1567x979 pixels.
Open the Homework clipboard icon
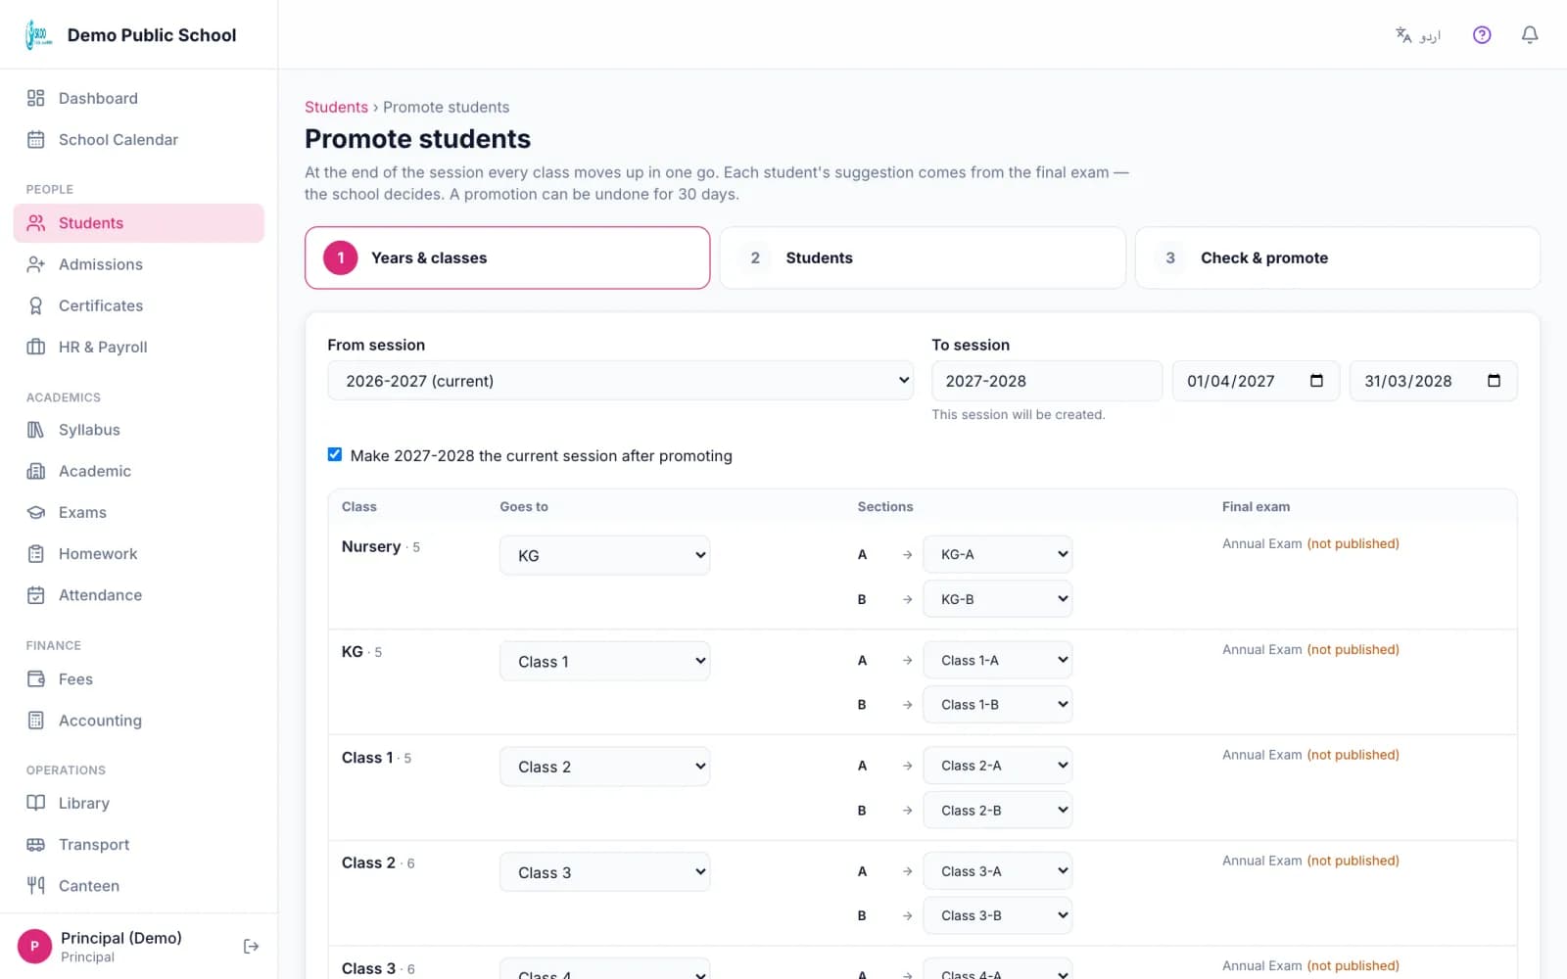pos(36,554)
